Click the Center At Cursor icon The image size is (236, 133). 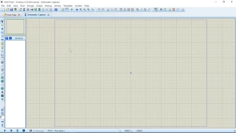(77, 10)
